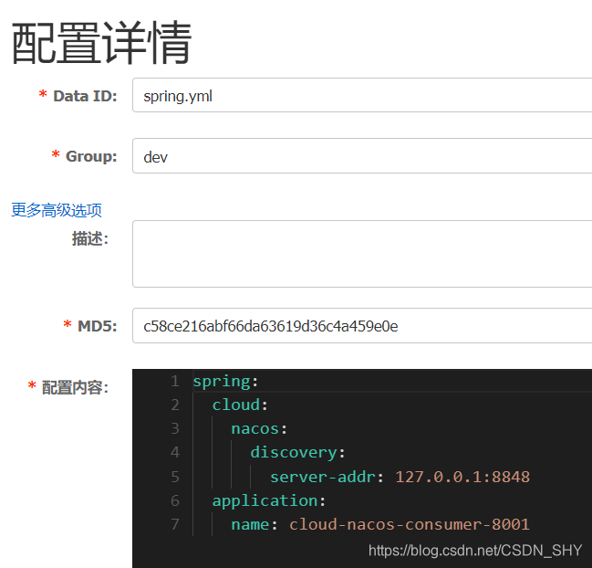Click the 'spring:' line in the editor
592x568 pixels.
coord(226,382)
